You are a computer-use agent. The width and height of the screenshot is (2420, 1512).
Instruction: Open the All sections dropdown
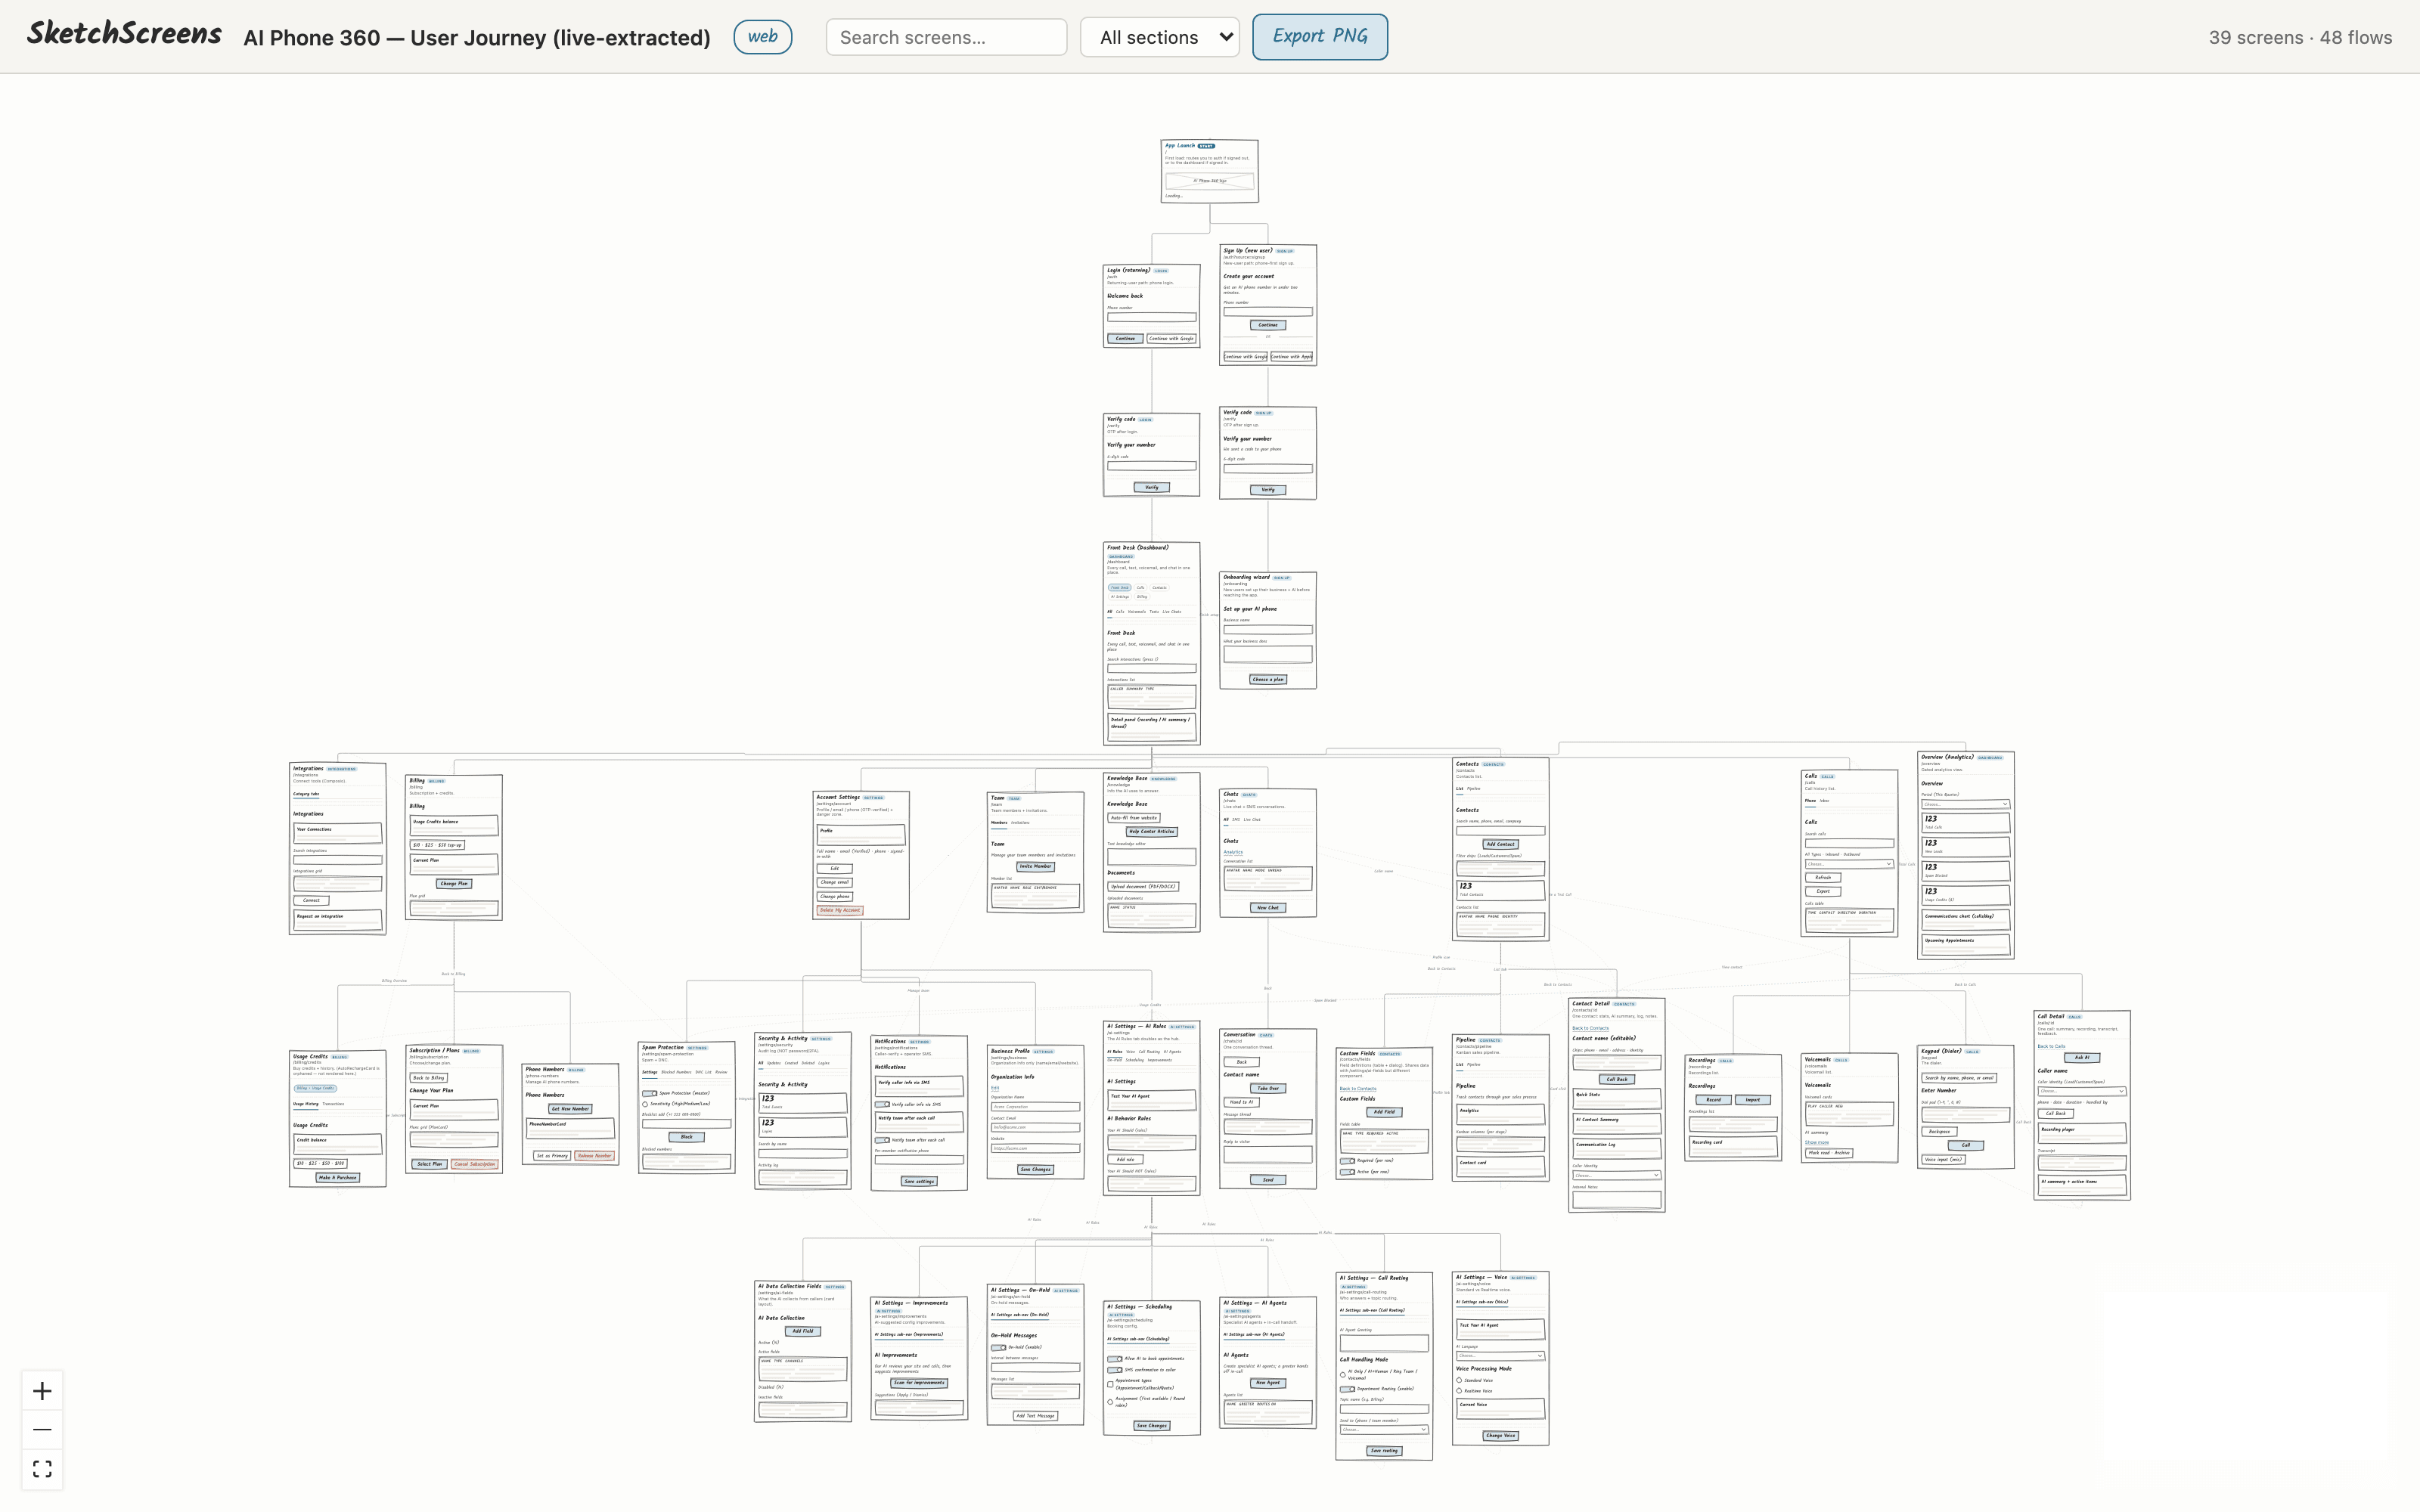[1160, 37]
